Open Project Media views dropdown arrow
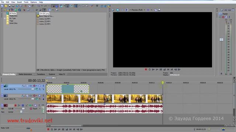The width and height of the screenshot is (236, 132). (x=53, y=10)
